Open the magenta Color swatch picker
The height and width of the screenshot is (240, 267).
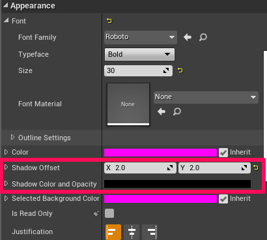pyautogui.click(x=160, y=153)
